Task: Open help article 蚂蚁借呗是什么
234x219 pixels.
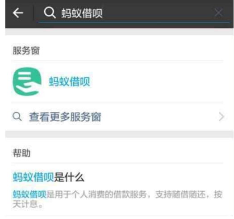Action: pos(49,177)
